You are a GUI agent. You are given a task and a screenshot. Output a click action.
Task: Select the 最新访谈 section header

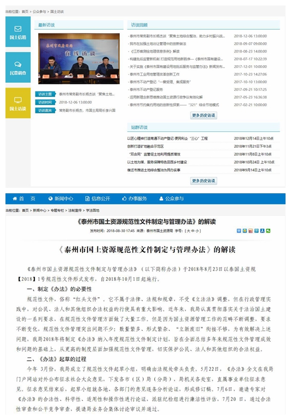tap(46, 25)
